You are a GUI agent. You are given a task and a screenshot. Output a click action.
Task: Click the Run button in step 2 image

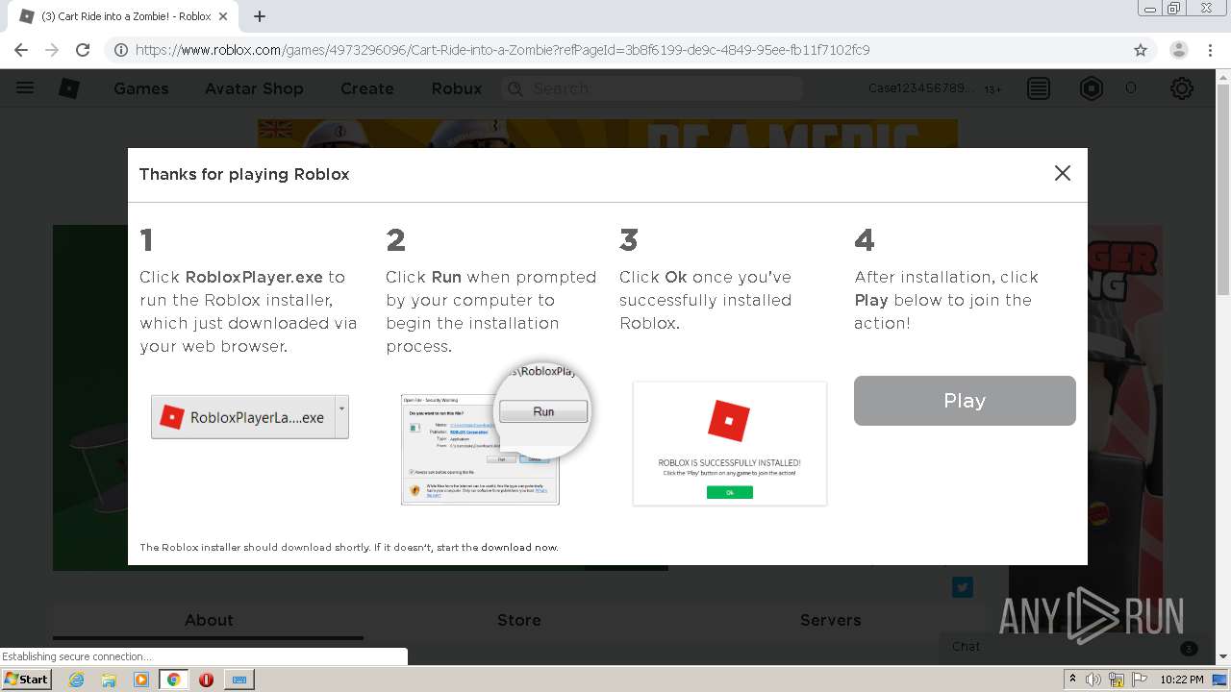(543, 411)
